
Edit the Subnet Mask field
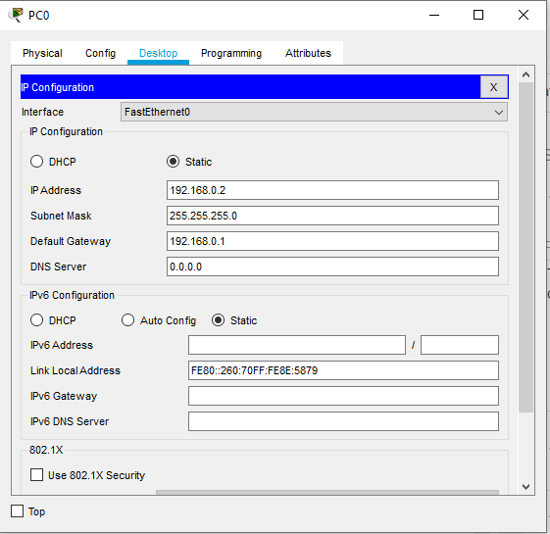(x=332, y=216)
